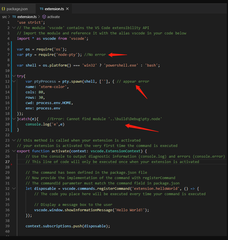Image resolution: width=228 pixels, height=240 pixels.
Task: Collapse the activate function at line 25
Action: coord(14,151)
